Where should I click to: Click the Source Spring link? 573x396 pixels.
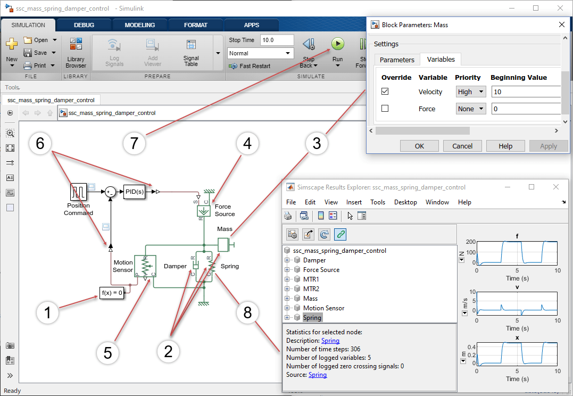(318, 375)
